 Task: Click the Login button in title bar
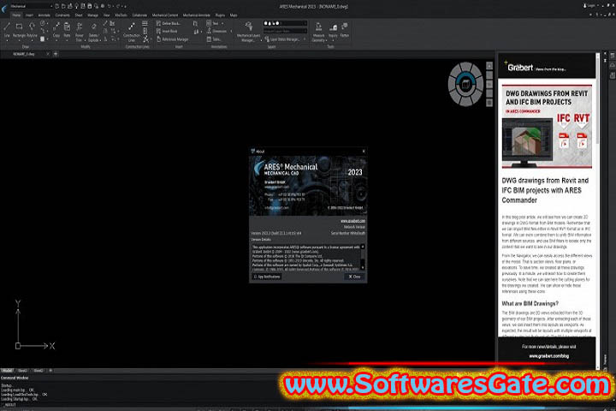(x=590, y=6)
